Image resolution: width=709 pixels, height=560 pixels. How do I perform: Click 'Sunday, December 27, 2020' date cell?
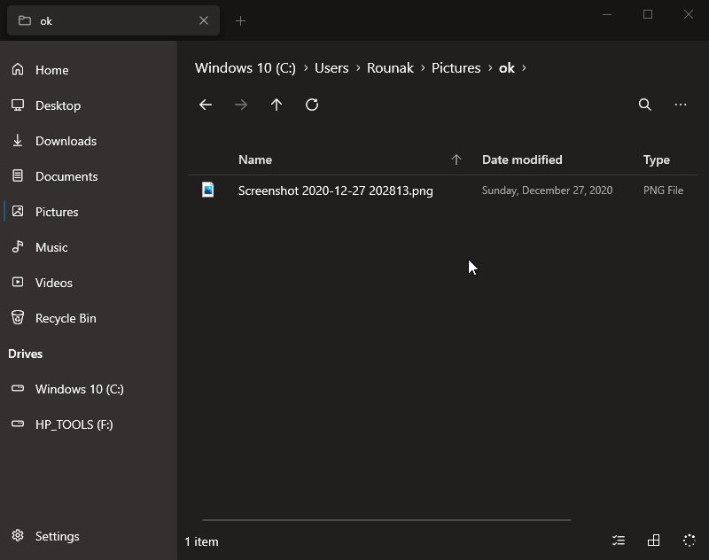click(x=547, y=191)
